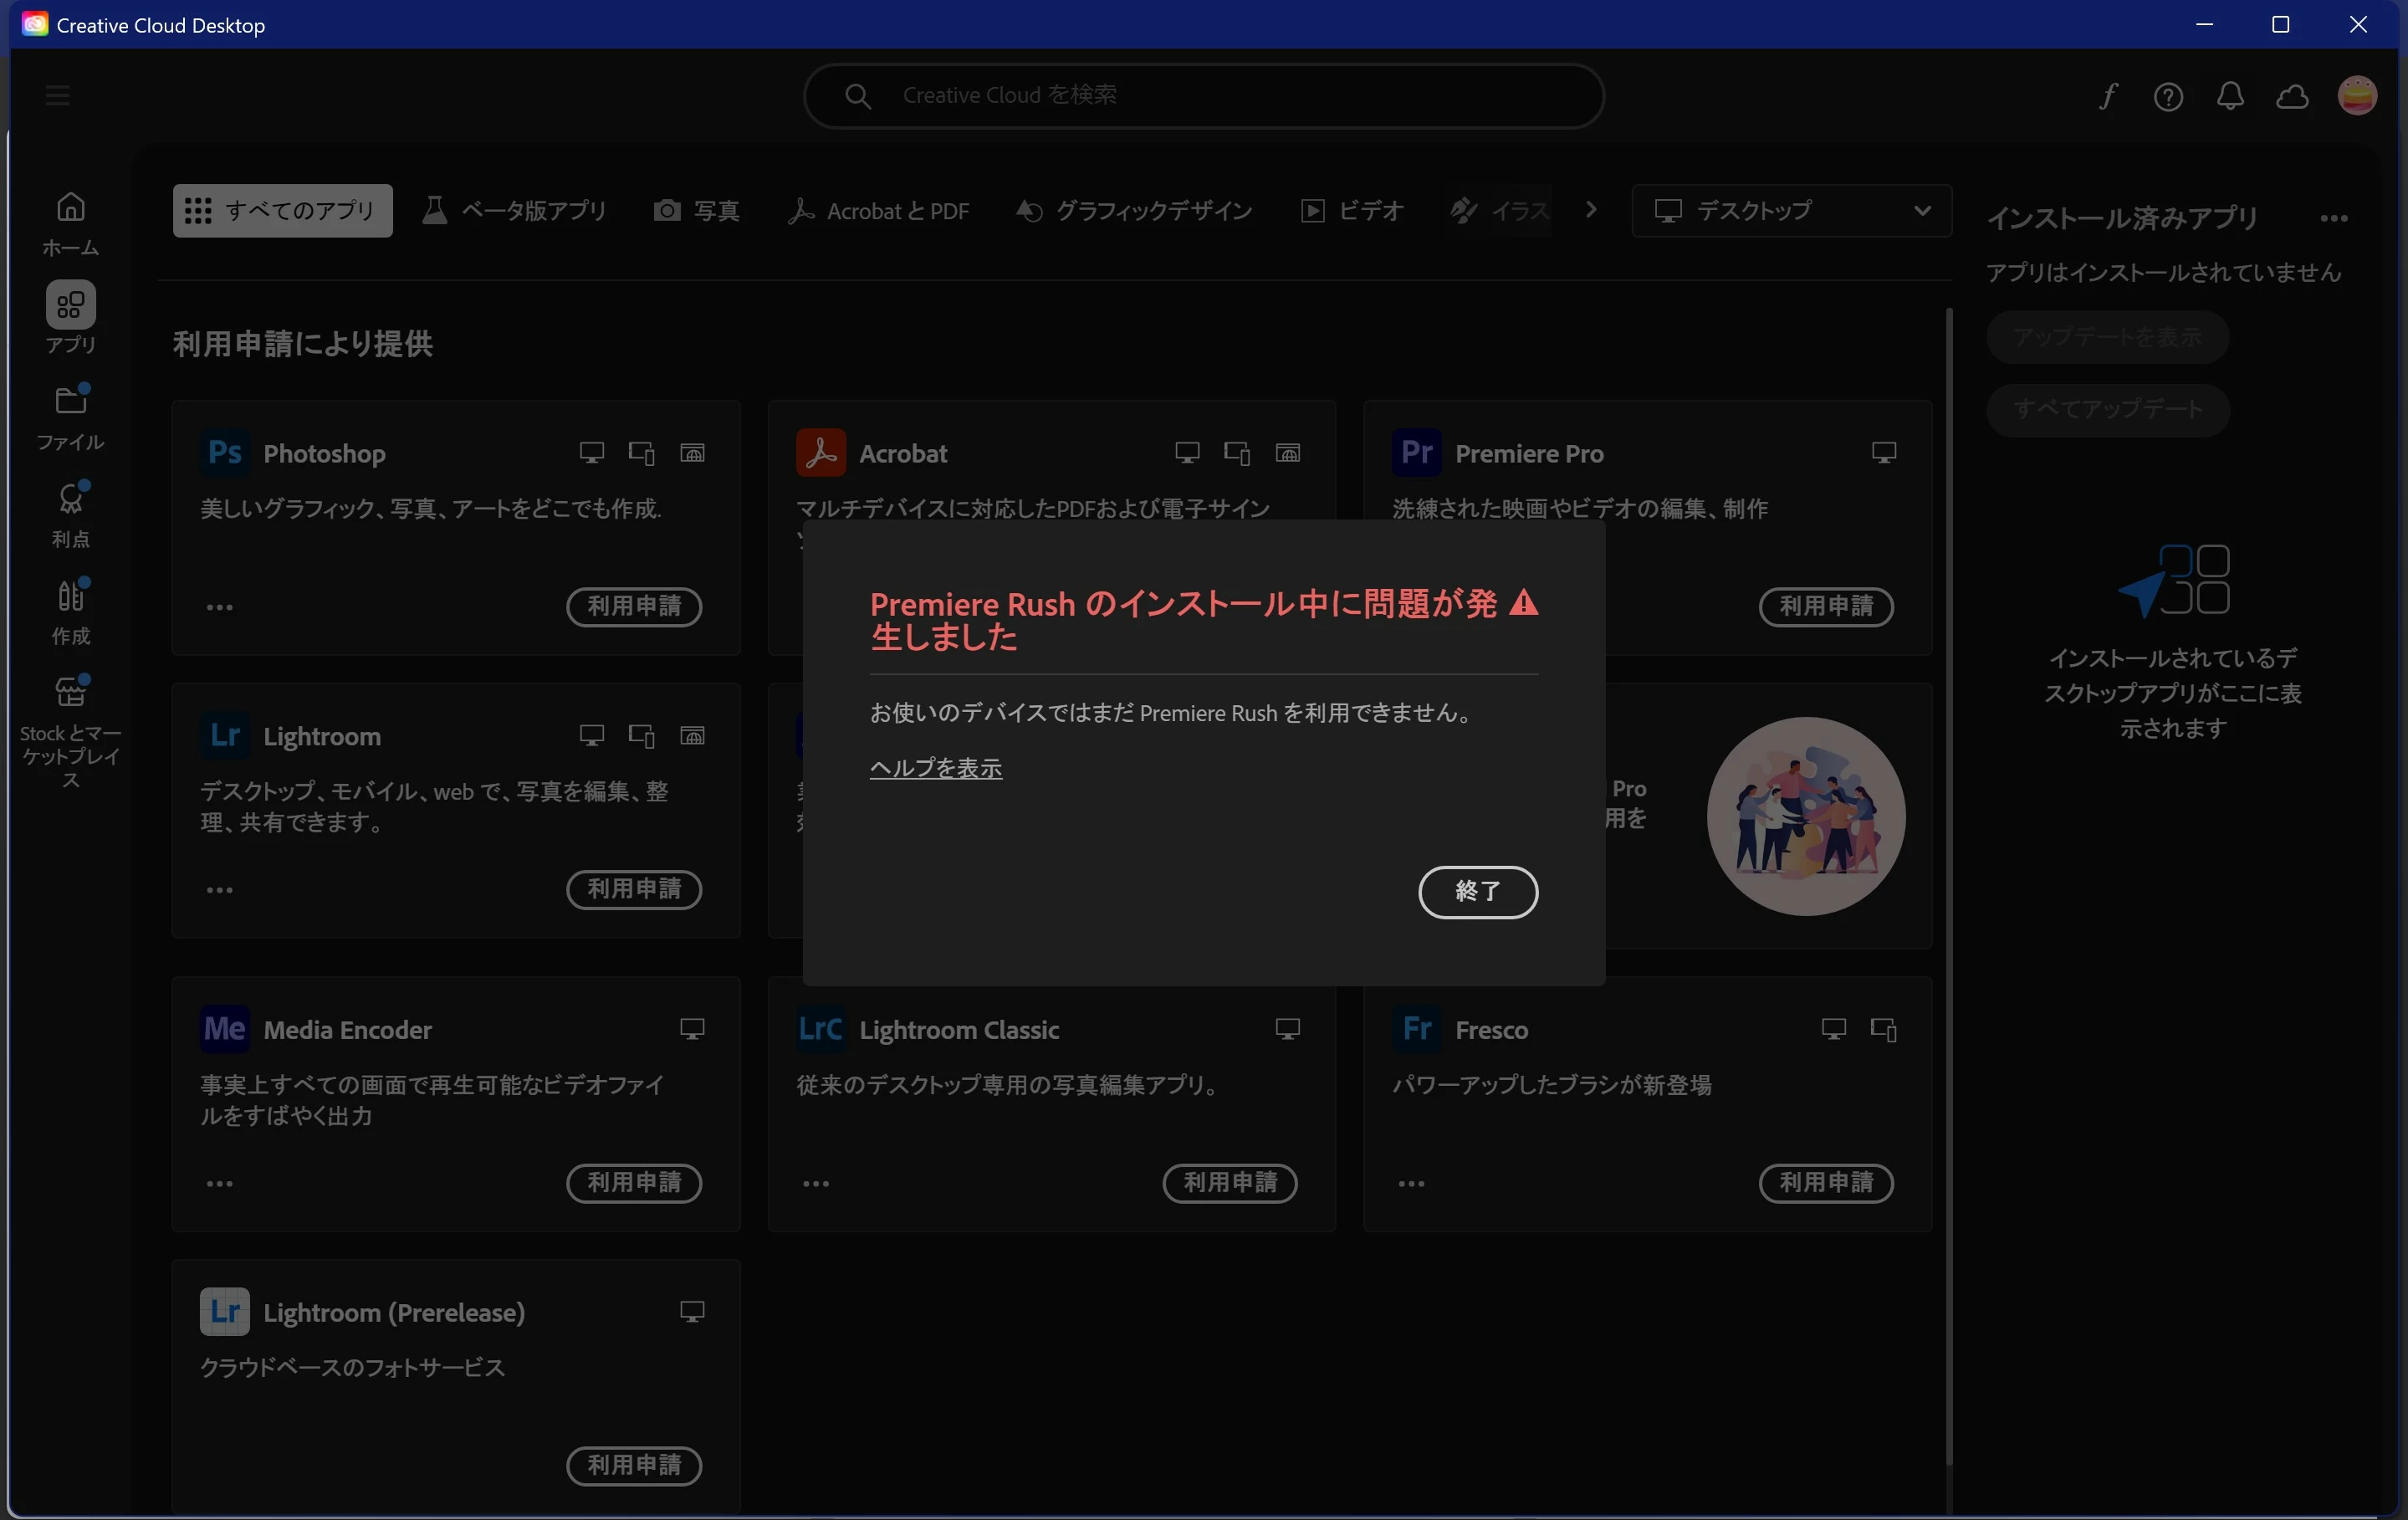The height and width of the screenshot is (1520, 2408).
Task: Open the Files (ファイル) sidebar icon
Action: pos(70,401)
